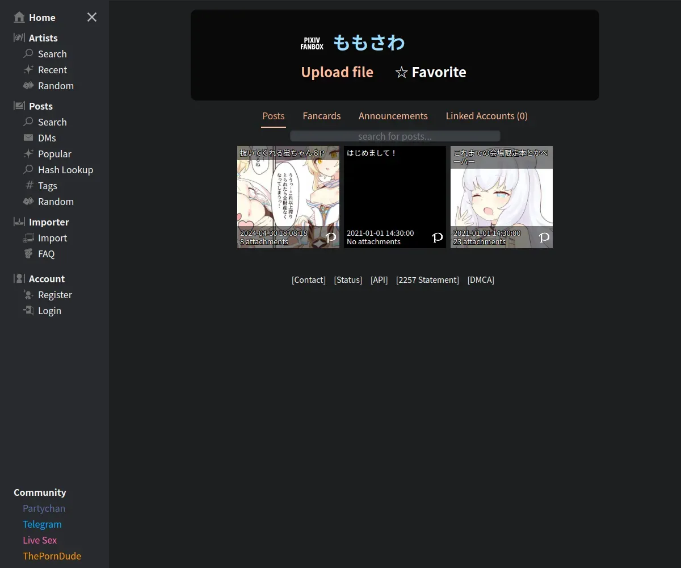Open DMs in sidebar

(x=47, y=138)
